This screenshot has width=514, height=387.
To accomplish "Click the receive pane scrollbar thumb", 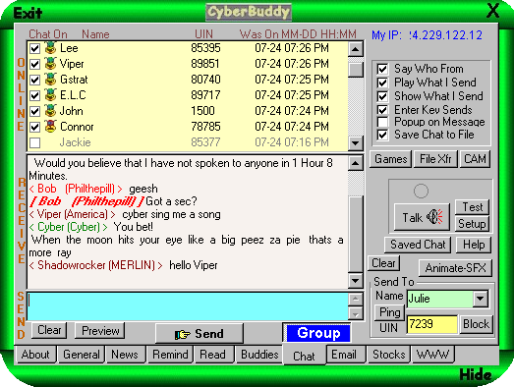I will click(356, 234).
